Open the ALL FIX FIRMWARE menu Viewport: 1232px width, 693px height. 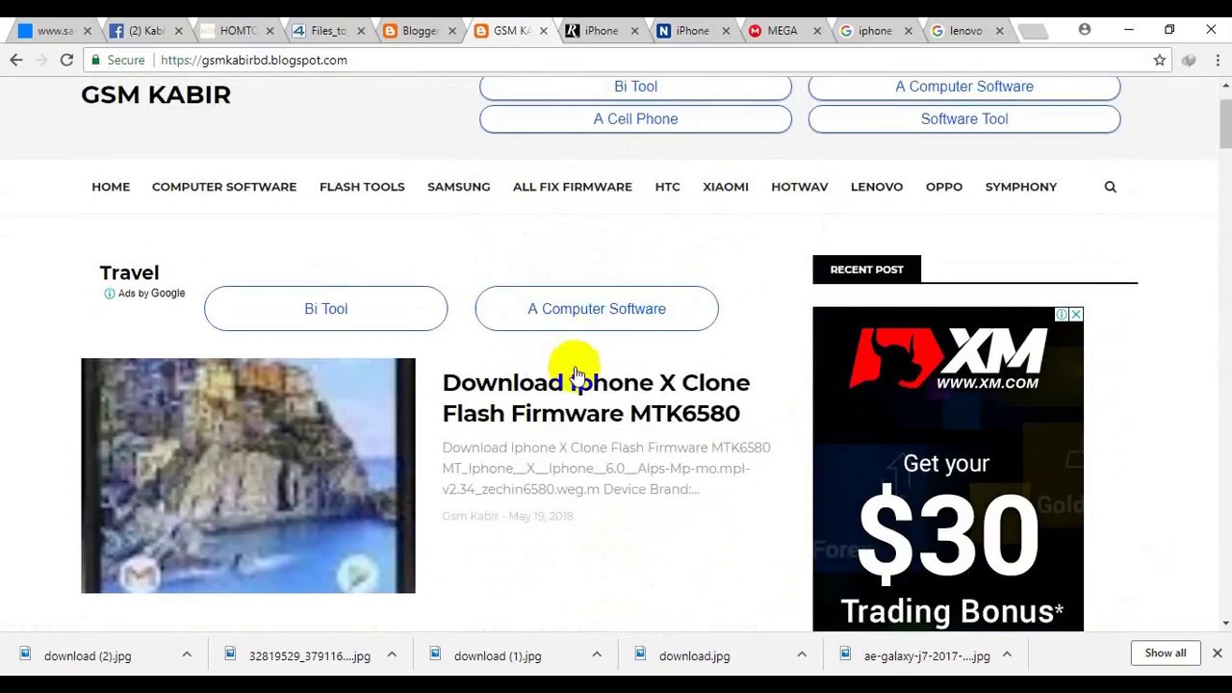573,187
